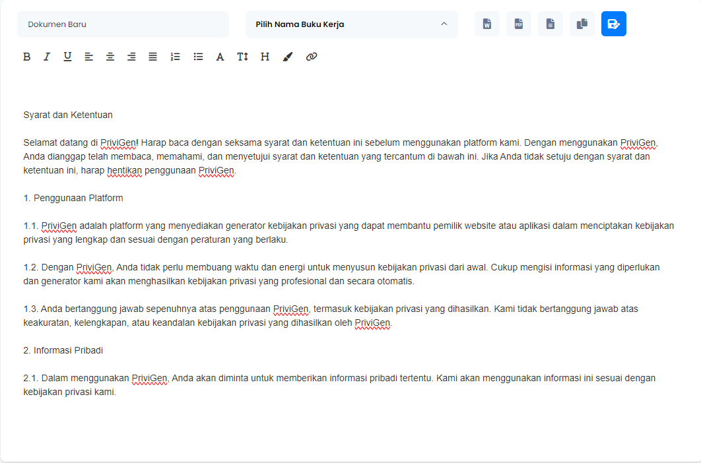This screenshot has width=701, height=463.
Task: Expand the Pilih Nama Buku Kerja dropdown
Action: (351, 24)
